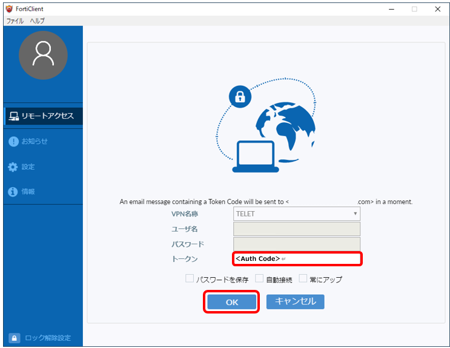Screen dimensions: 450x348
Task: Click the padlock icon beside ロック解除設定
Action: [x=15, y=338]
